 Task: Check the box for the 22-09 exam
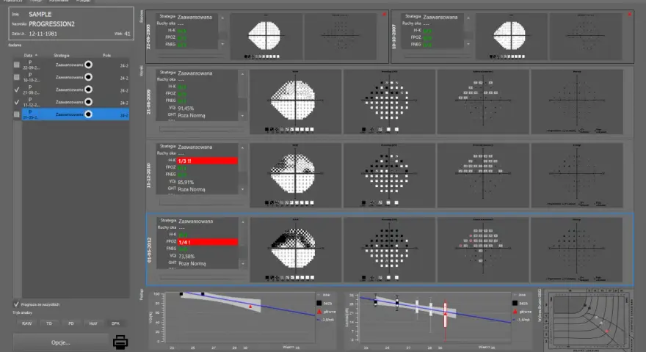coord(16,65)
